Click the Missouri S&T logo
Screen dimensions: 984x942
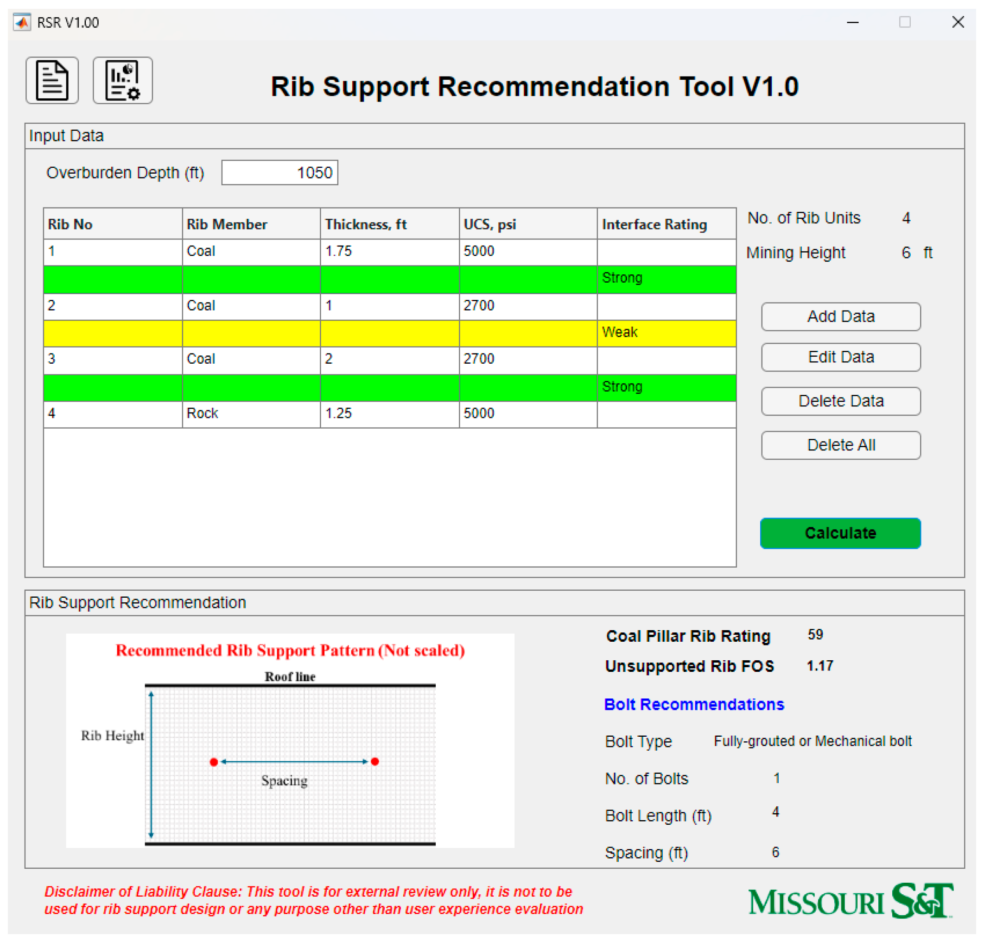[850, 901]
